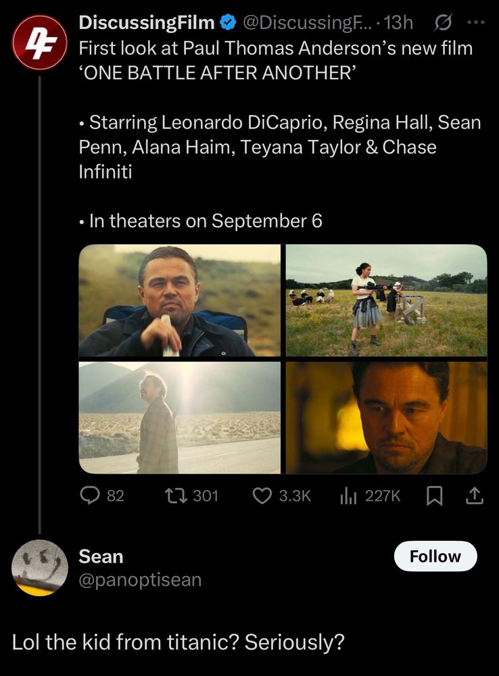Image resolution: width=499 pixels, height=676 pixels.
Task: Bookmark the DiscussingFilm post
Action: tap(434, 496)
